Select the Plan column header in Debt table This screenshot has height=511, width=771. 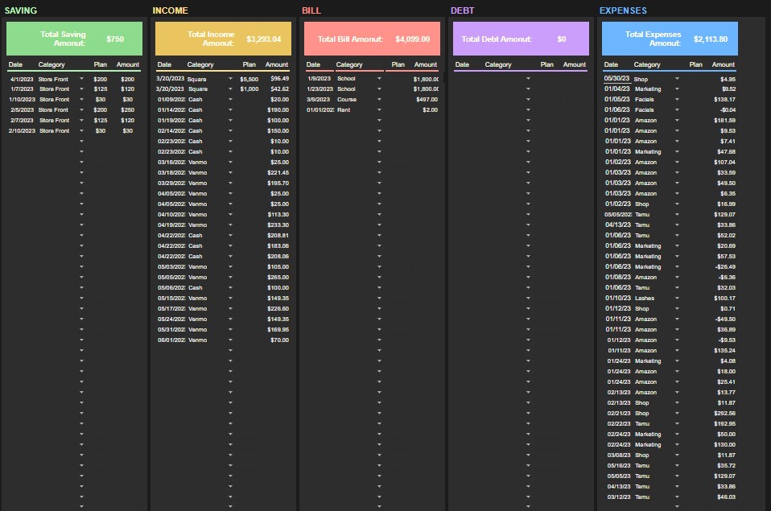click(x=546, y=65)
